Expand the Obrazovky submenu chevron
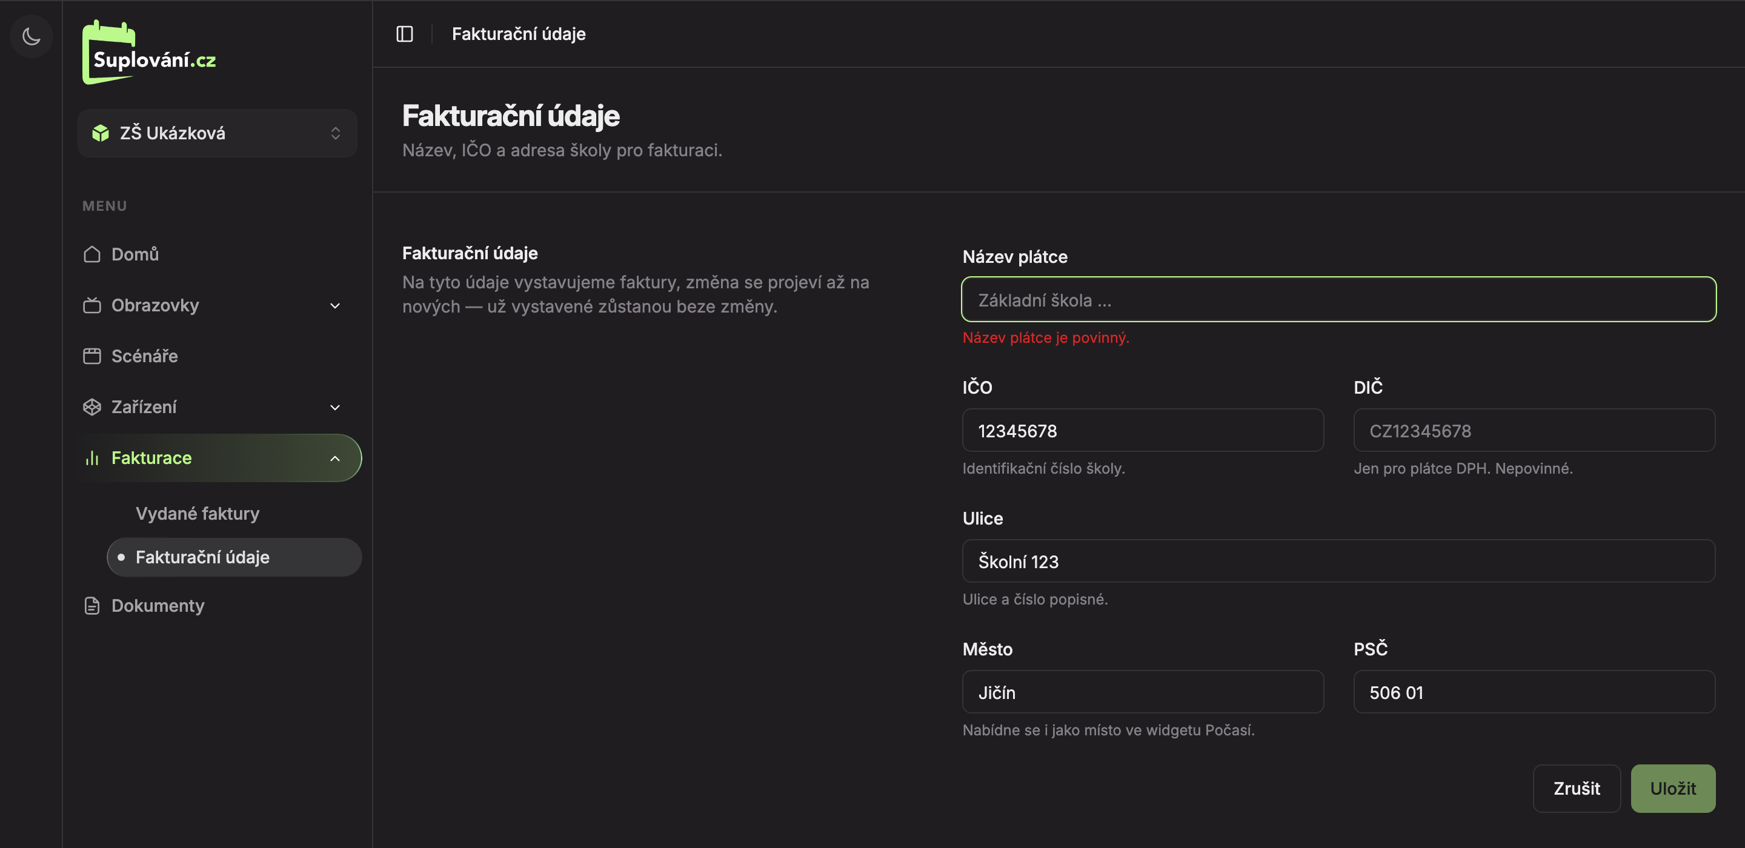Screen dimensions: 1745x848 click(334, 305)
